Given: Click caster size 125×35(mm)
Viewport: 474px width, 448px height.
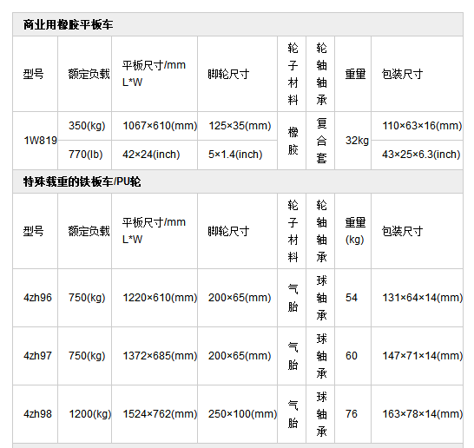Looking at the screenshot, I should 240,126.
